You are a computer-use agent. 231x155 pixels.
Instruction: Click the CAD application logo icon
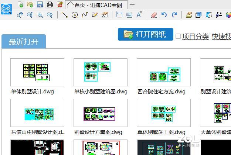[6, 9]
